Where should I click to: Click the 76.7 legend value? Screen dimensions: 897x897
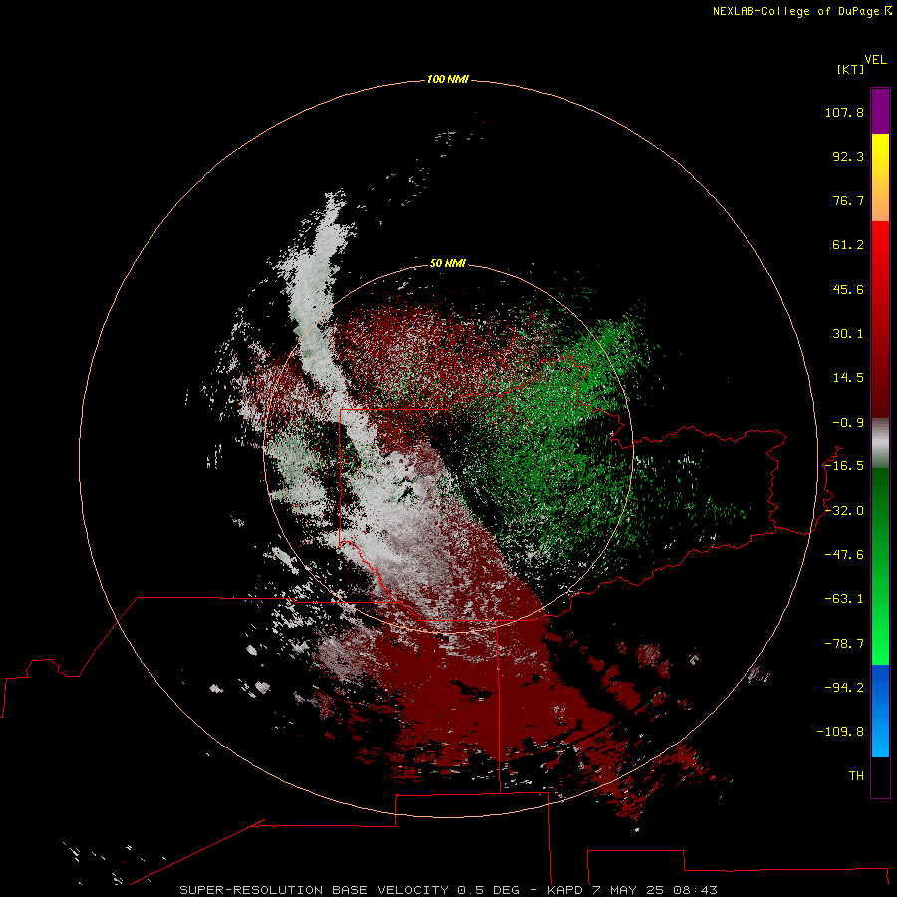(848, 200)
